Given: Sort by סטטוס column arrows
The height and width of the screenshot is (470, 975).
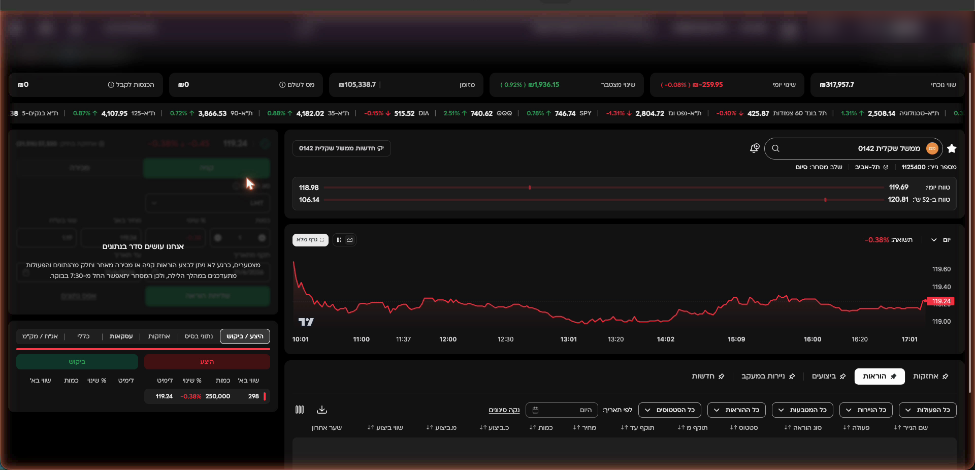Looking at the screenshot, I should click(733, 428).
